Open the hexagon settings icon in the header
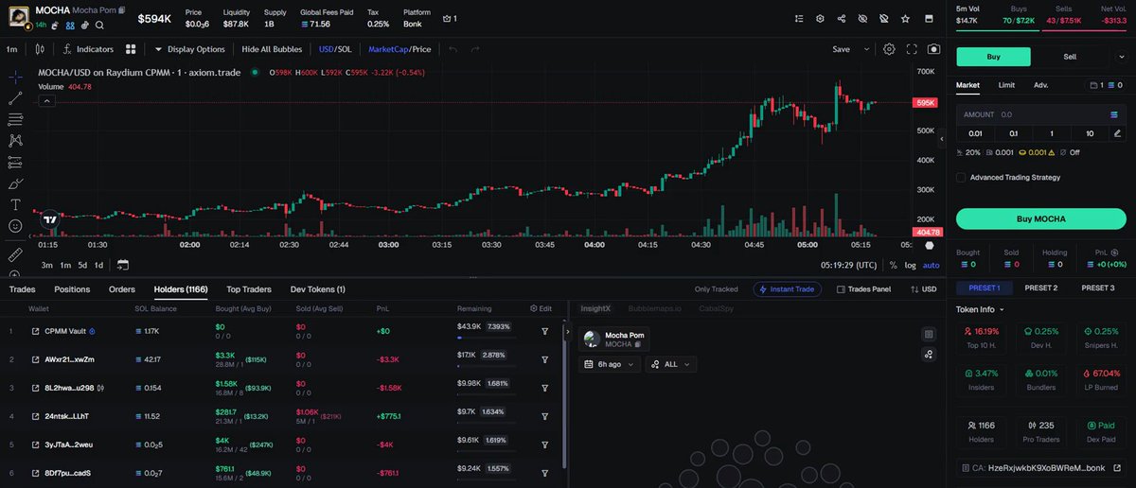 [x=820, y=18]
